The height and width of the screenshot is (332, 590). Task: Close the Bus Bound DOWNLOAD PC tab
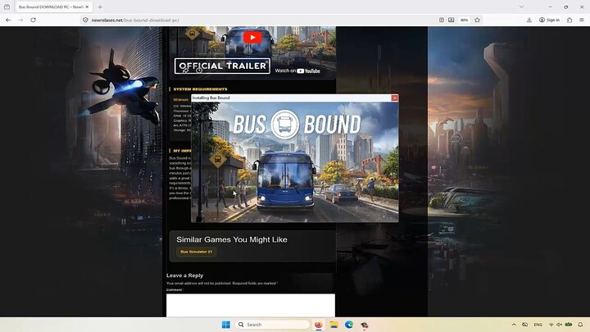(x=87, y=7)
